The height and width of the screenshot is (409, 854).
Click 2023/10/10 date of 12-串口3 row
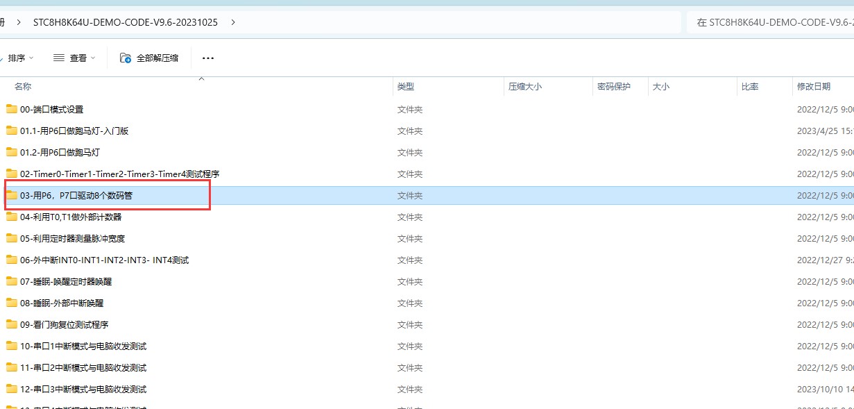tap(825, 389)
